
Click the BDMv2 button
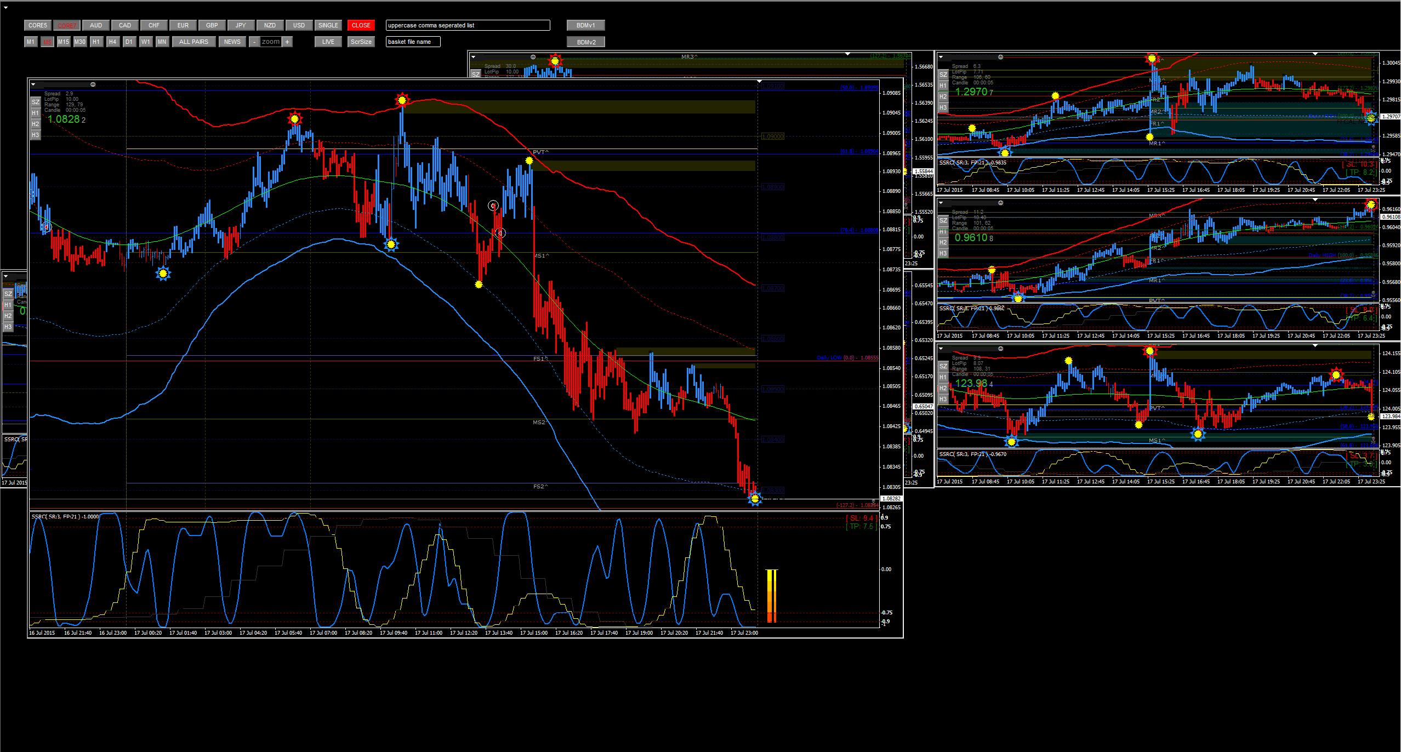[x=586, y=42]
